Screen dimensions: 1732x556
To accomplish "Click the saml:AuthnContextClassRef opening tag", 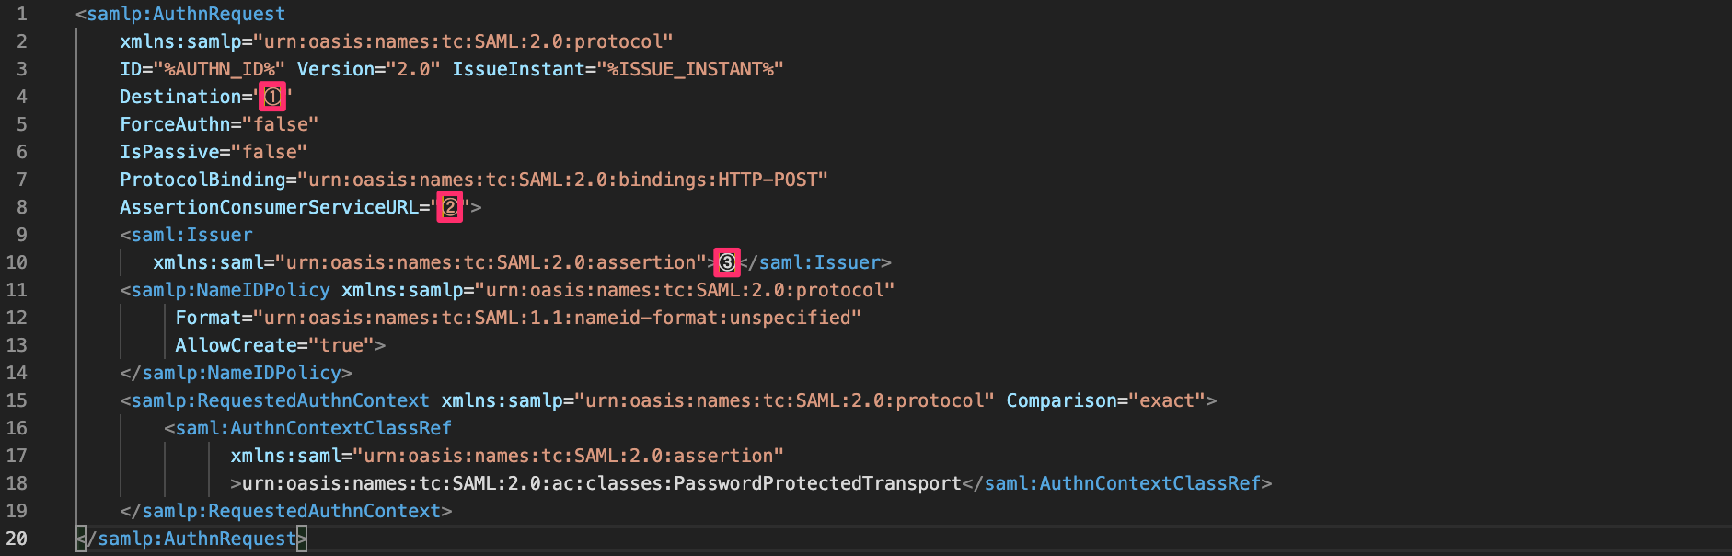I will pyautogui.click(x=307, y=428).
